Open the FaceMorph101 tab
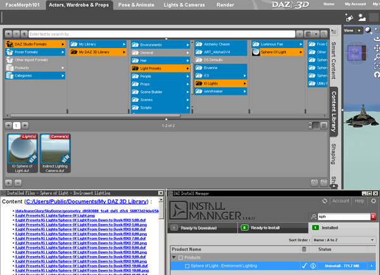The height and width of the screenshot is (275, 380). 23,5
